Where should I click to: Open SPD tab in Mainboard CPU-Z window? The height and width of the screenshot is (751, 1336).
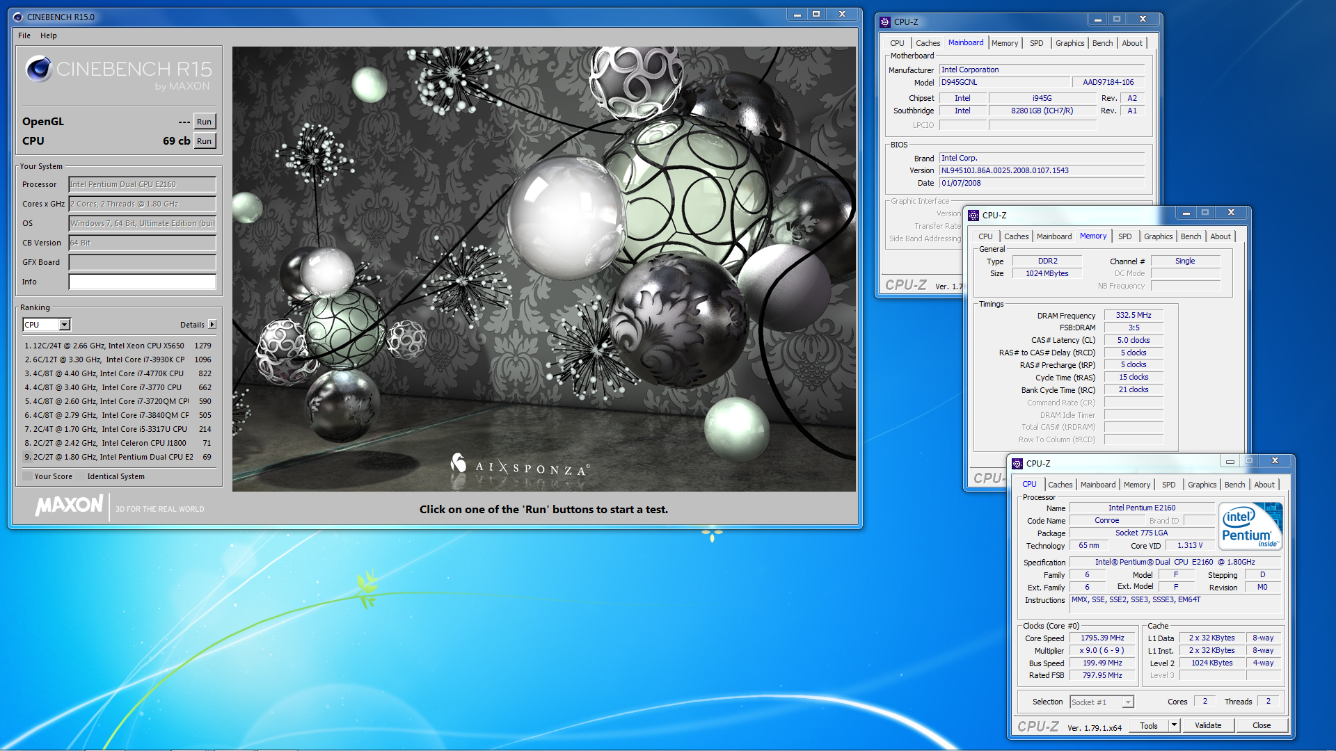click(x=1036, y=43)
